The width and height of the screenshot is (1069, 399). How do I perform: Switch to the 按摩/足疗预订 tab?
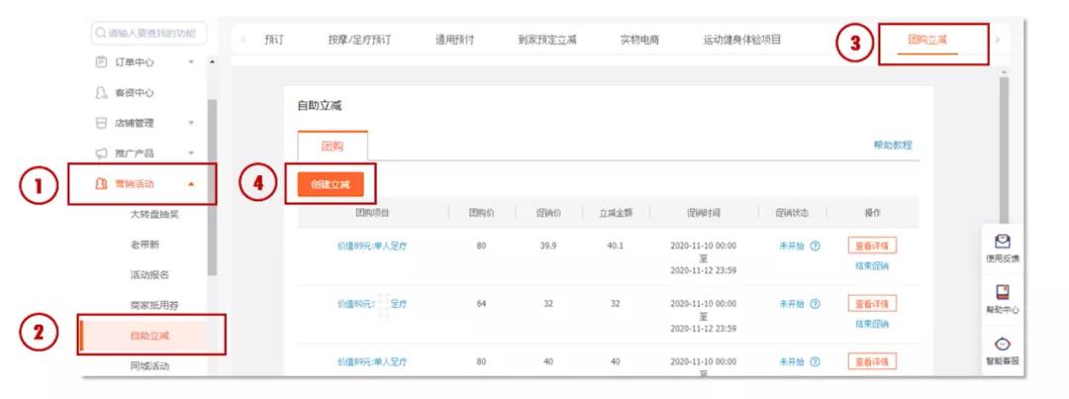[x=359, y=40]
